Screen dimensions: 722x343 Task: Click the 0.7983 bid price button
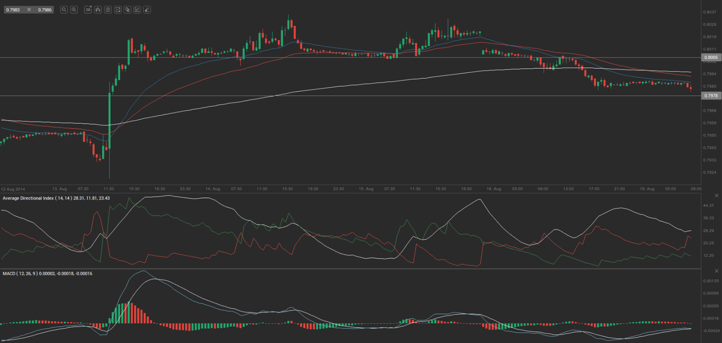pyautogui.click(x=13, y=10)
